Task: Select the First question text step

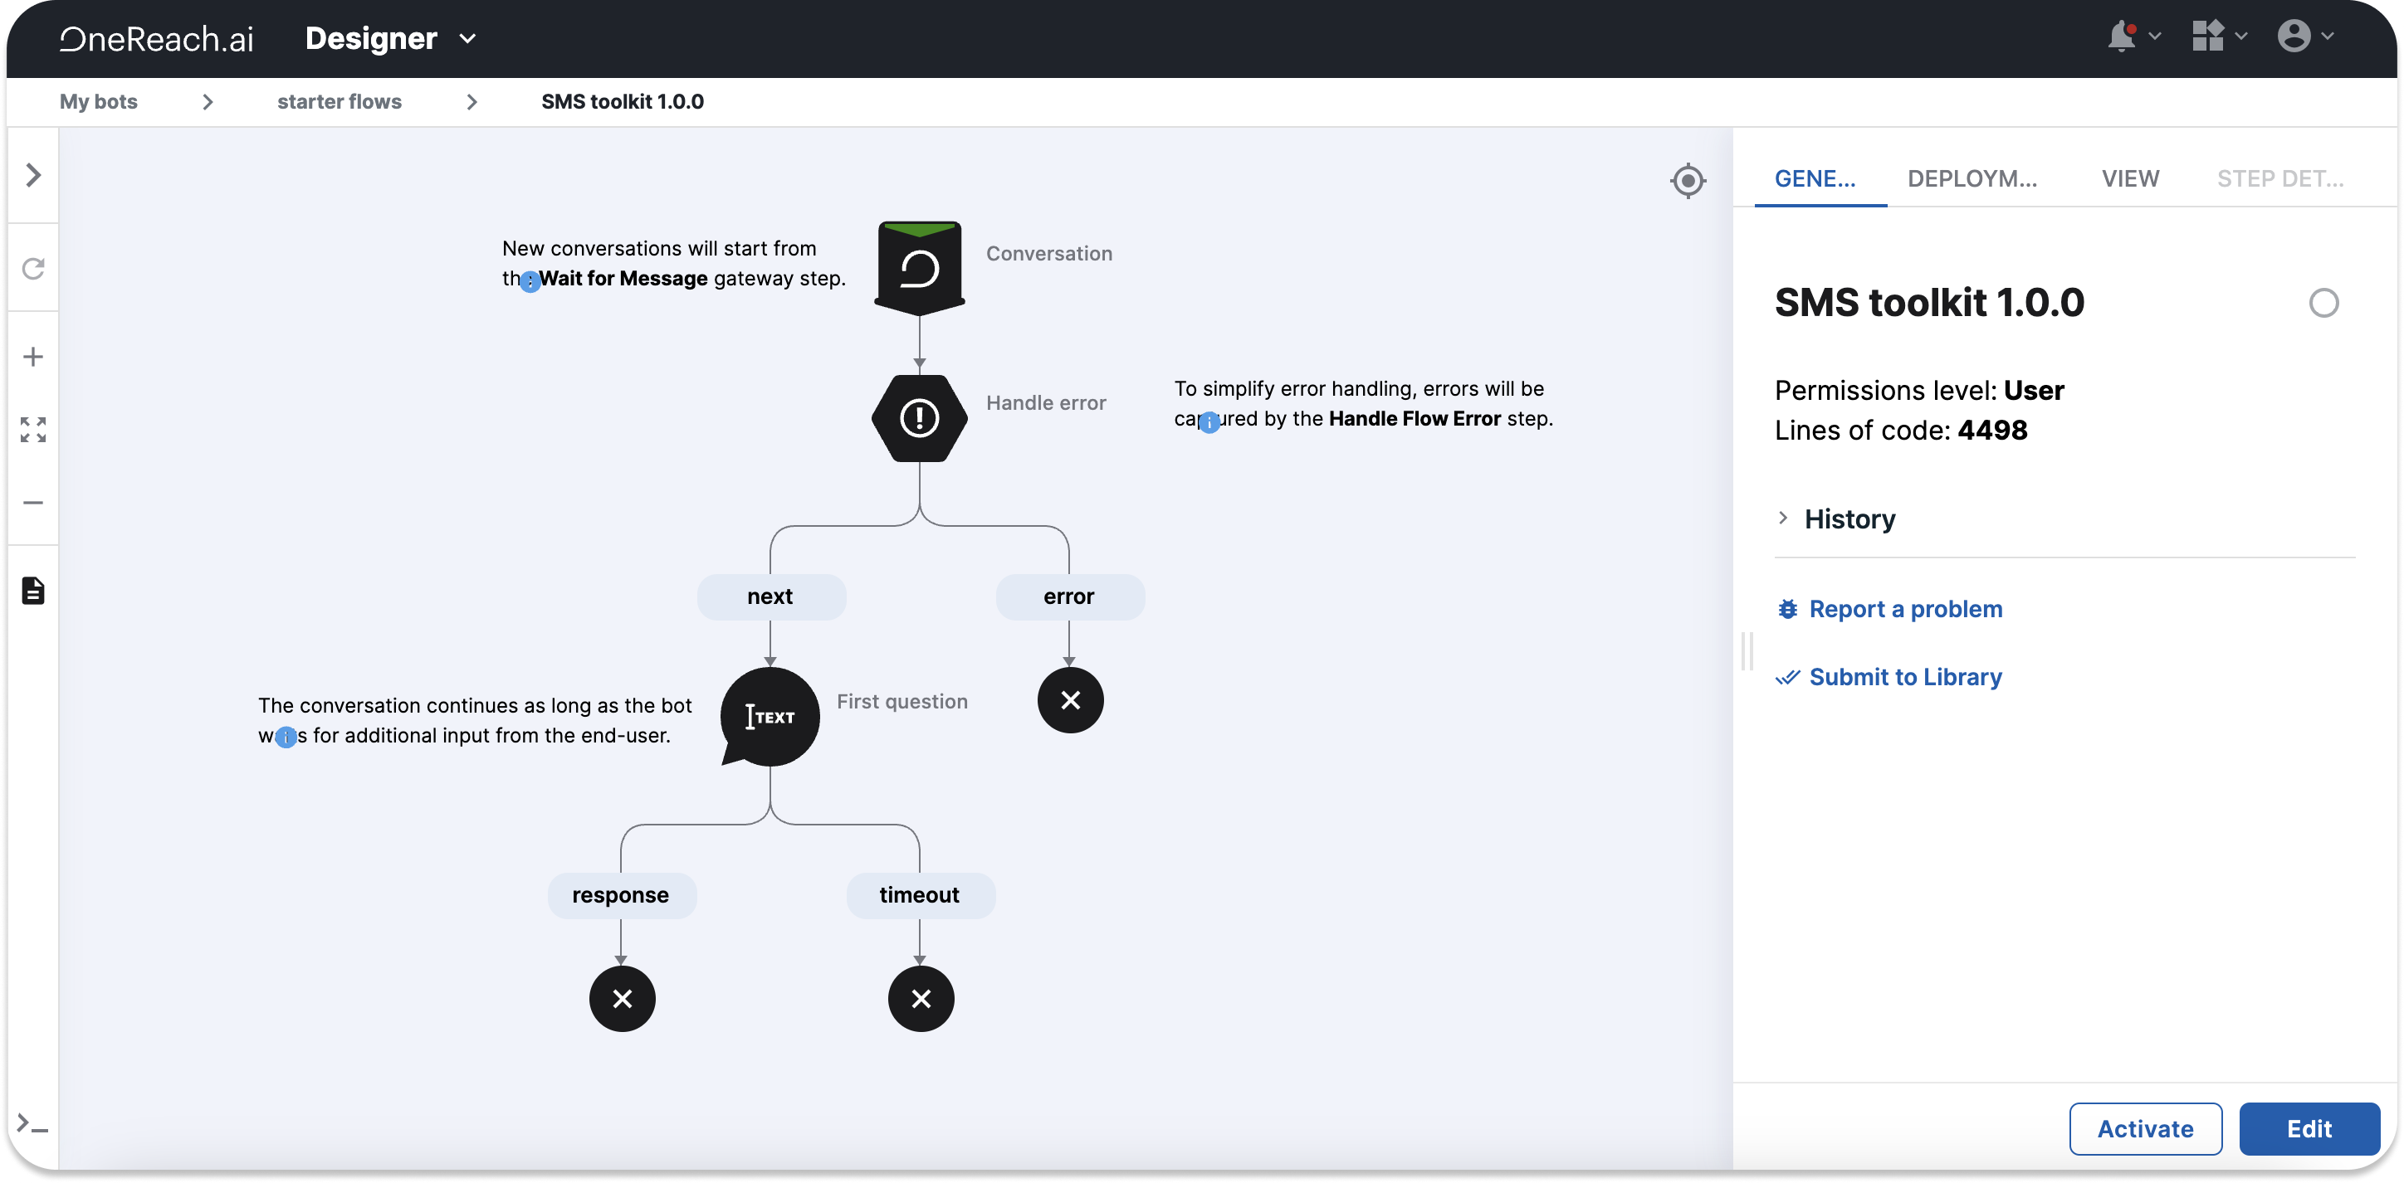Action: point(770,717)
